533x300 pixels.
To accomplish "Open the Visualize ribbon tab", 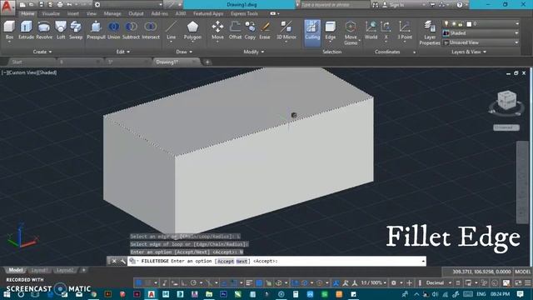I will (51, 13).
